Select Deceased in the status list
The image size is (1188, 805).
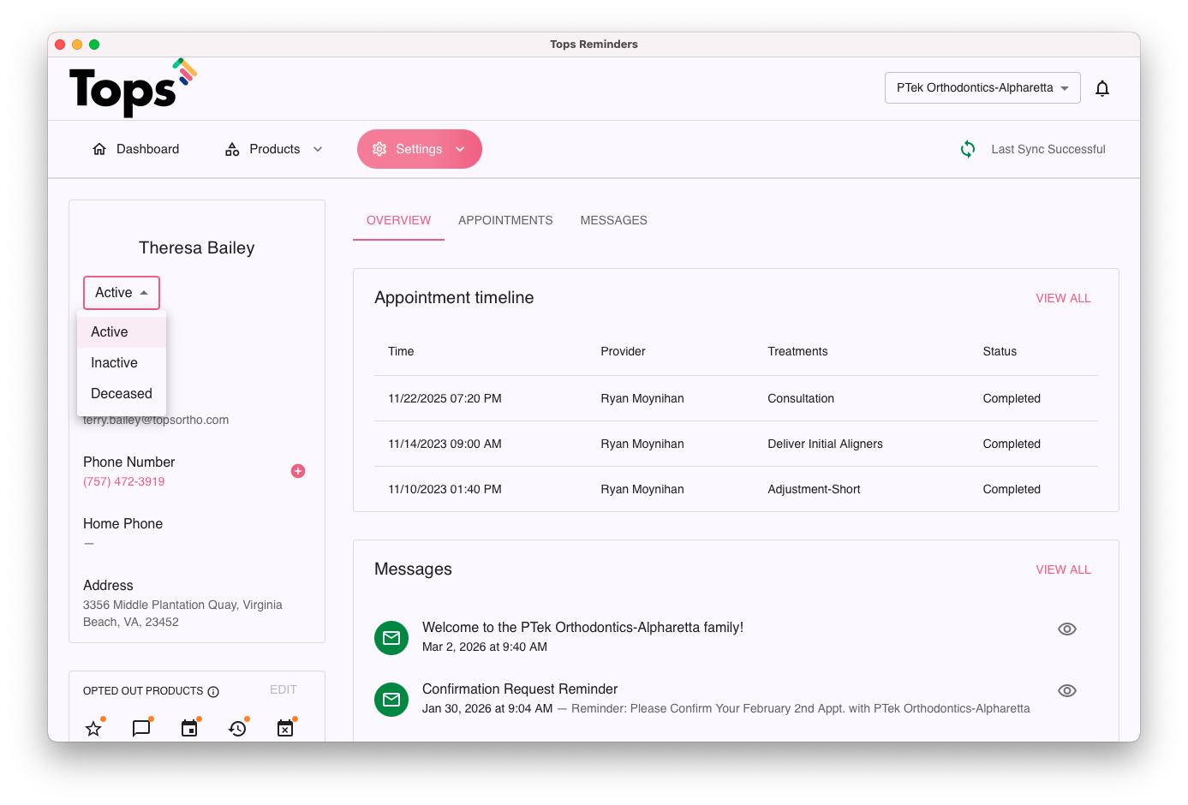[122, 394]
